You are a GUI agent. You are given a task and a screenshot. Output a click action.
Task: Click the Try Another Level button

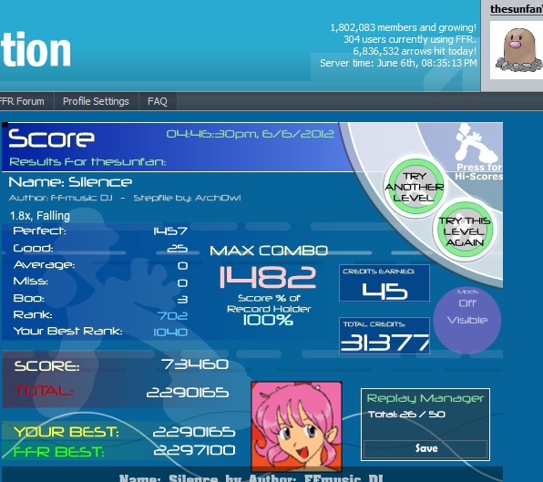point(415,187)
